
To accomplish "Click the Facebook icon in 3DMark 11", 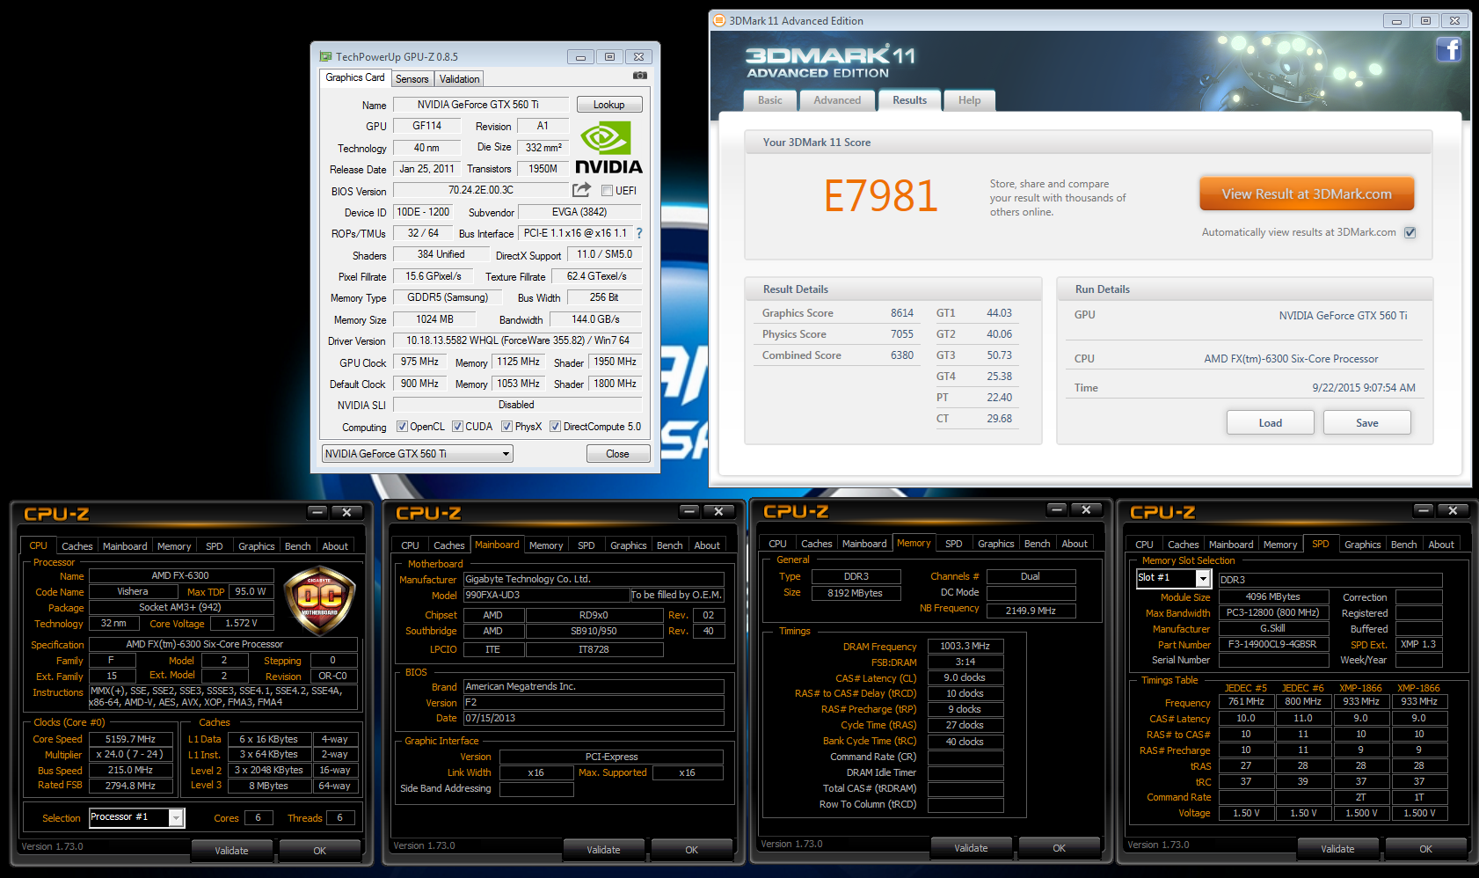I will 1449,50.
